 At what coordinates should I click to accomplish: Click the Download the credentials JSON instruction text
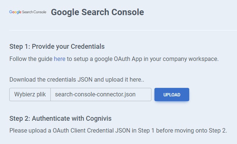(77, 79)
